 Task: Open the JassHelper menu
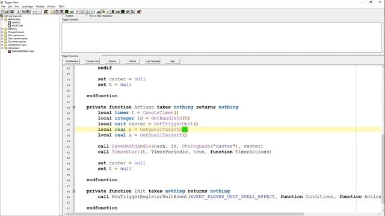coord(28,7)
